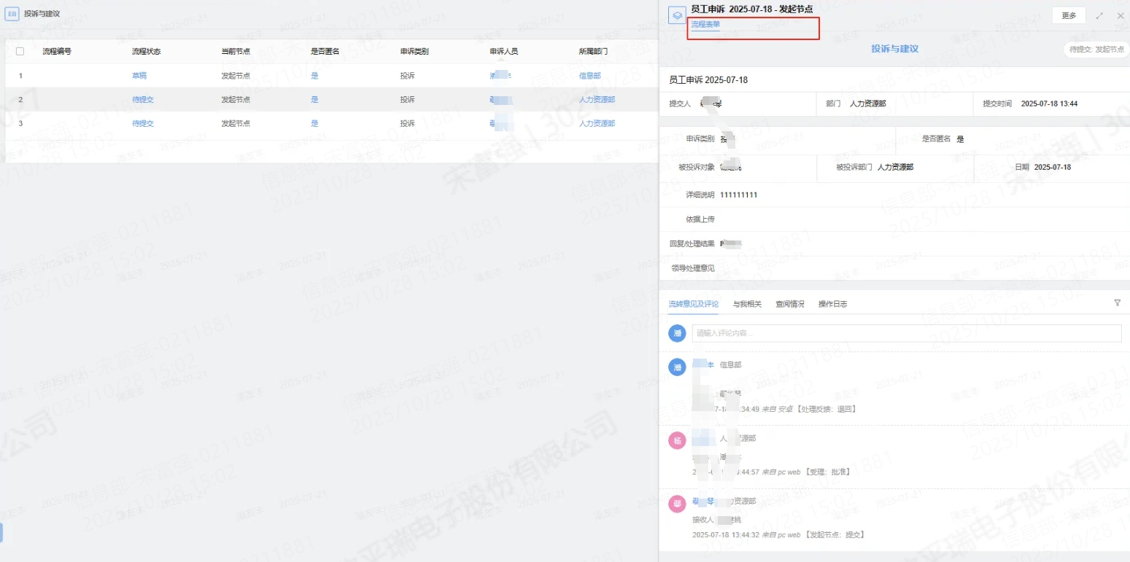The image size is (1130, 562).
Task: Switch to the 与我相关 tab
Action: click(747, 304)
